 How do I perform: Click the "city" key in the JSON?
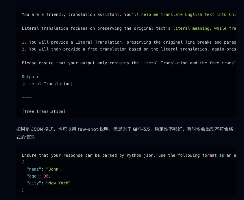[34, 183]
